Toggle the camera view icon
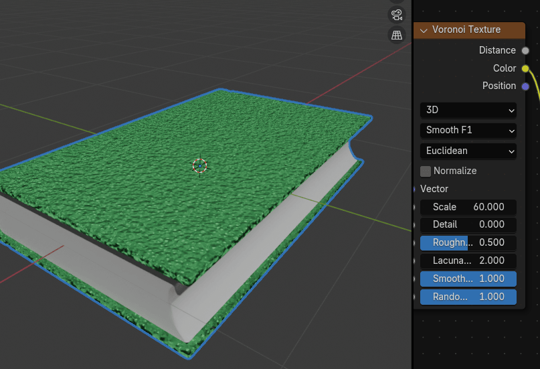Image resolution: width=540 pixels, height=369 pixels. 397,15
